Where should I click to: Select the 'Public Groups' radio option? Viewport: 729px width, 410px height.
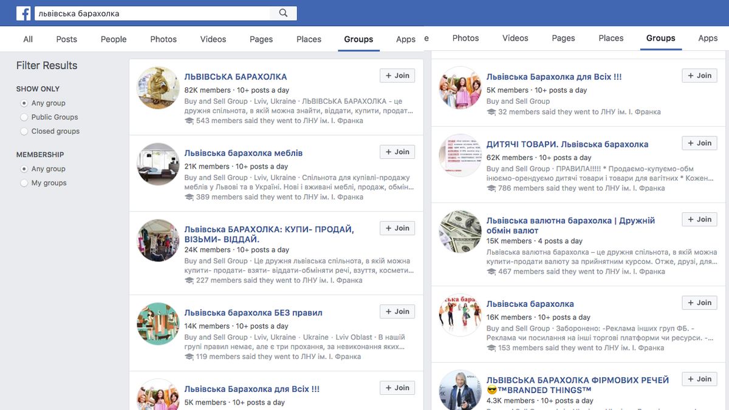point(24,117)
